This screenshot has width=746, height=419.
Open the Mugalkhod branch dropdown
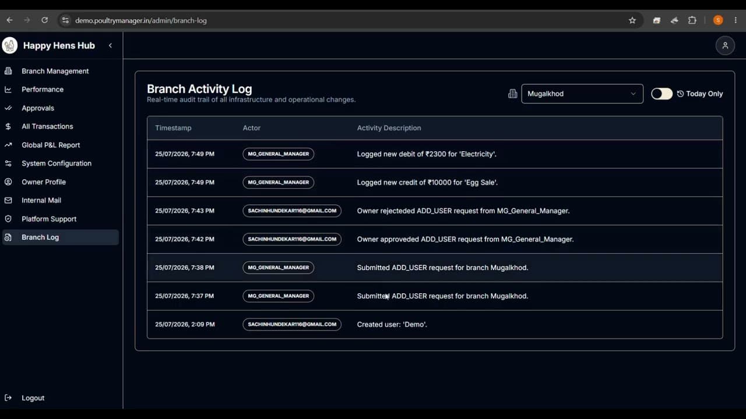pos(582,94)
